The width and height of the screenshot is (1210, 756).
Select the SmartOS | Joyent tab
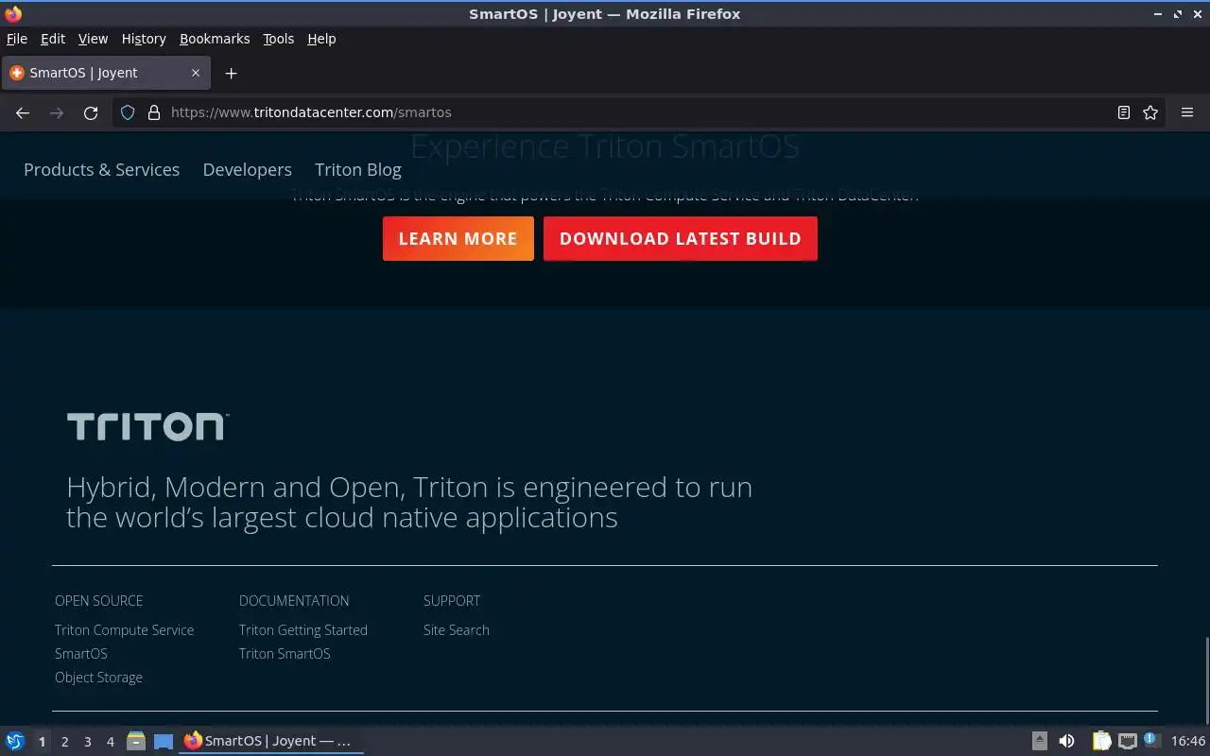coord(106,73)
